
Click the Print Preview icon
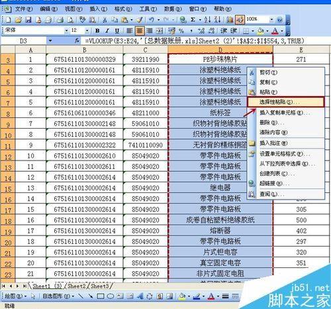coord(70,20)
